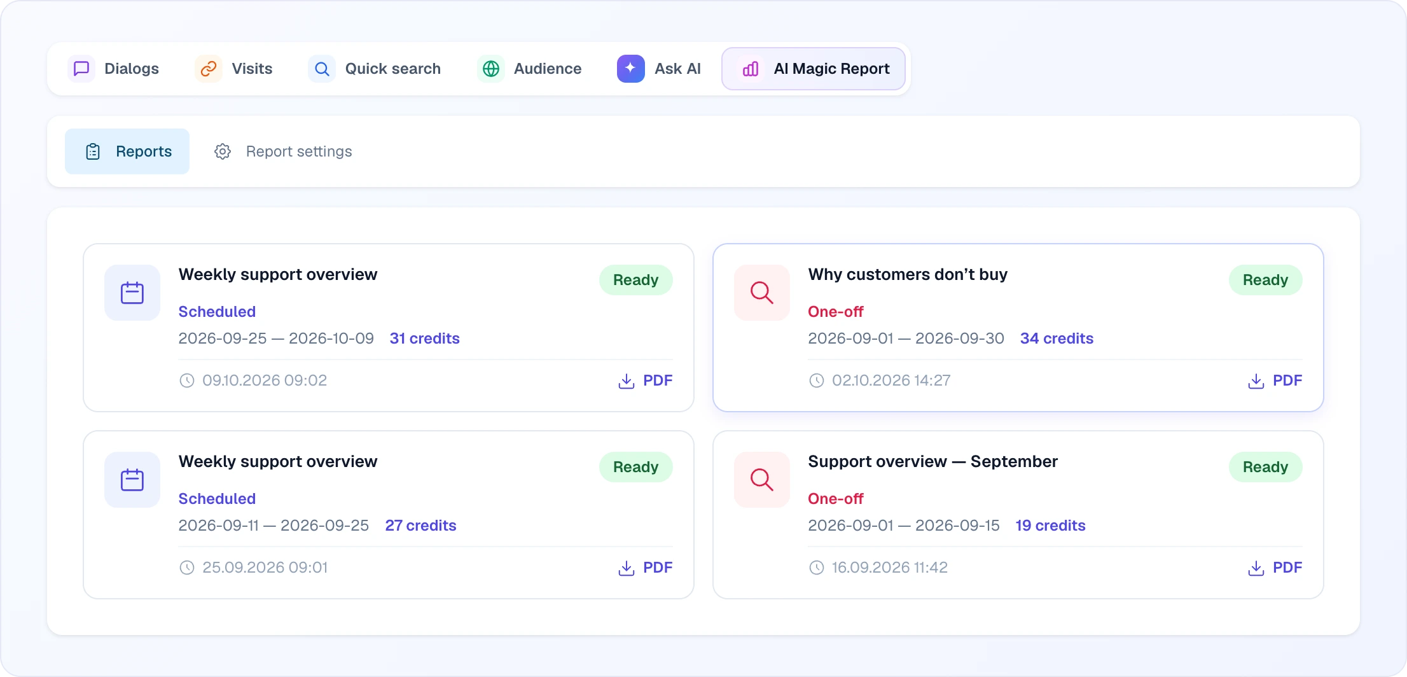Screen dimensions: 1407x677
Task: Click download icon for the 09.10.2026 report
Action: coord(627,381)
